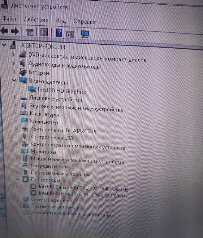Expand Дисковые устройства category
Screen dimensions: 203x238
click(15, 97)
